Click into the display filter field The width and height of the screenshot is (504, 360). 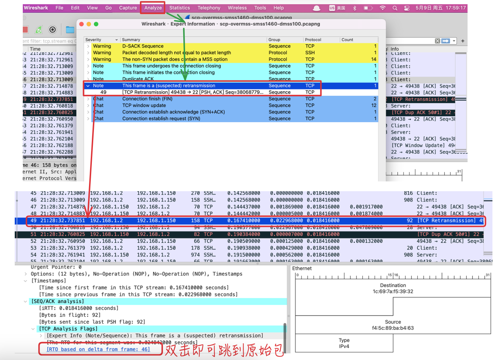pos(49,41)
